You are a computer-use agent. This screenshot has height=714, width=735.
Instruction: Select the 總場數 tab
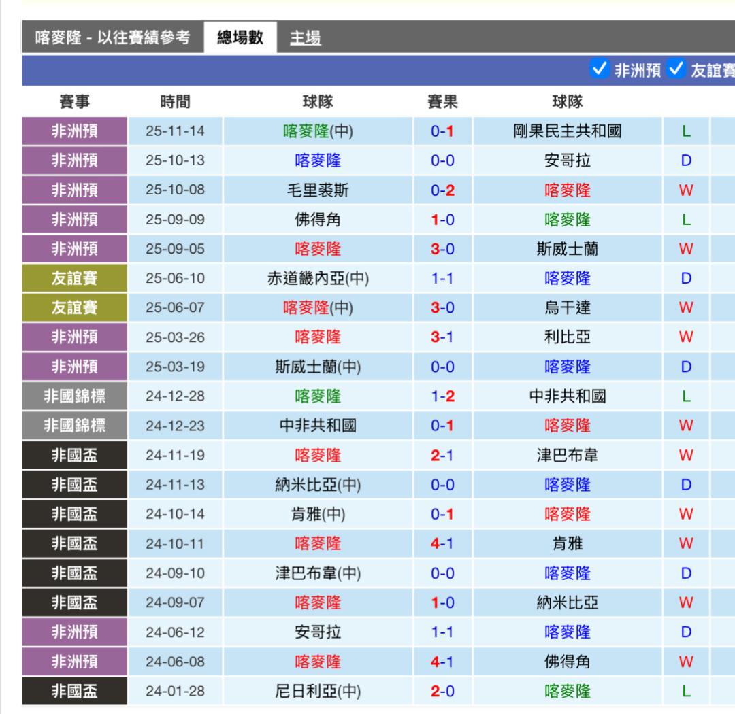click(x=240, y=37)
